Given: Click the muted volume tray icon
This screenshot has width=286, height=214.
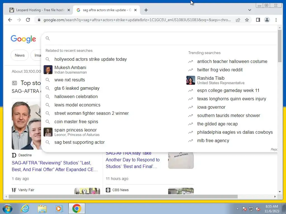Looking at the screenshot, I should click(x=258, y=209).
